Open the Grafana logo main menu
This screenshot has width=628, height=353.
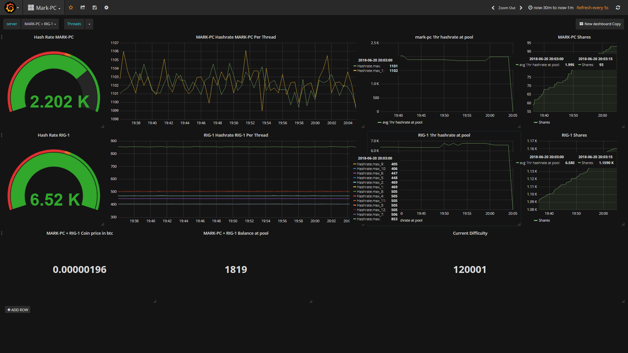pos(11,8)
